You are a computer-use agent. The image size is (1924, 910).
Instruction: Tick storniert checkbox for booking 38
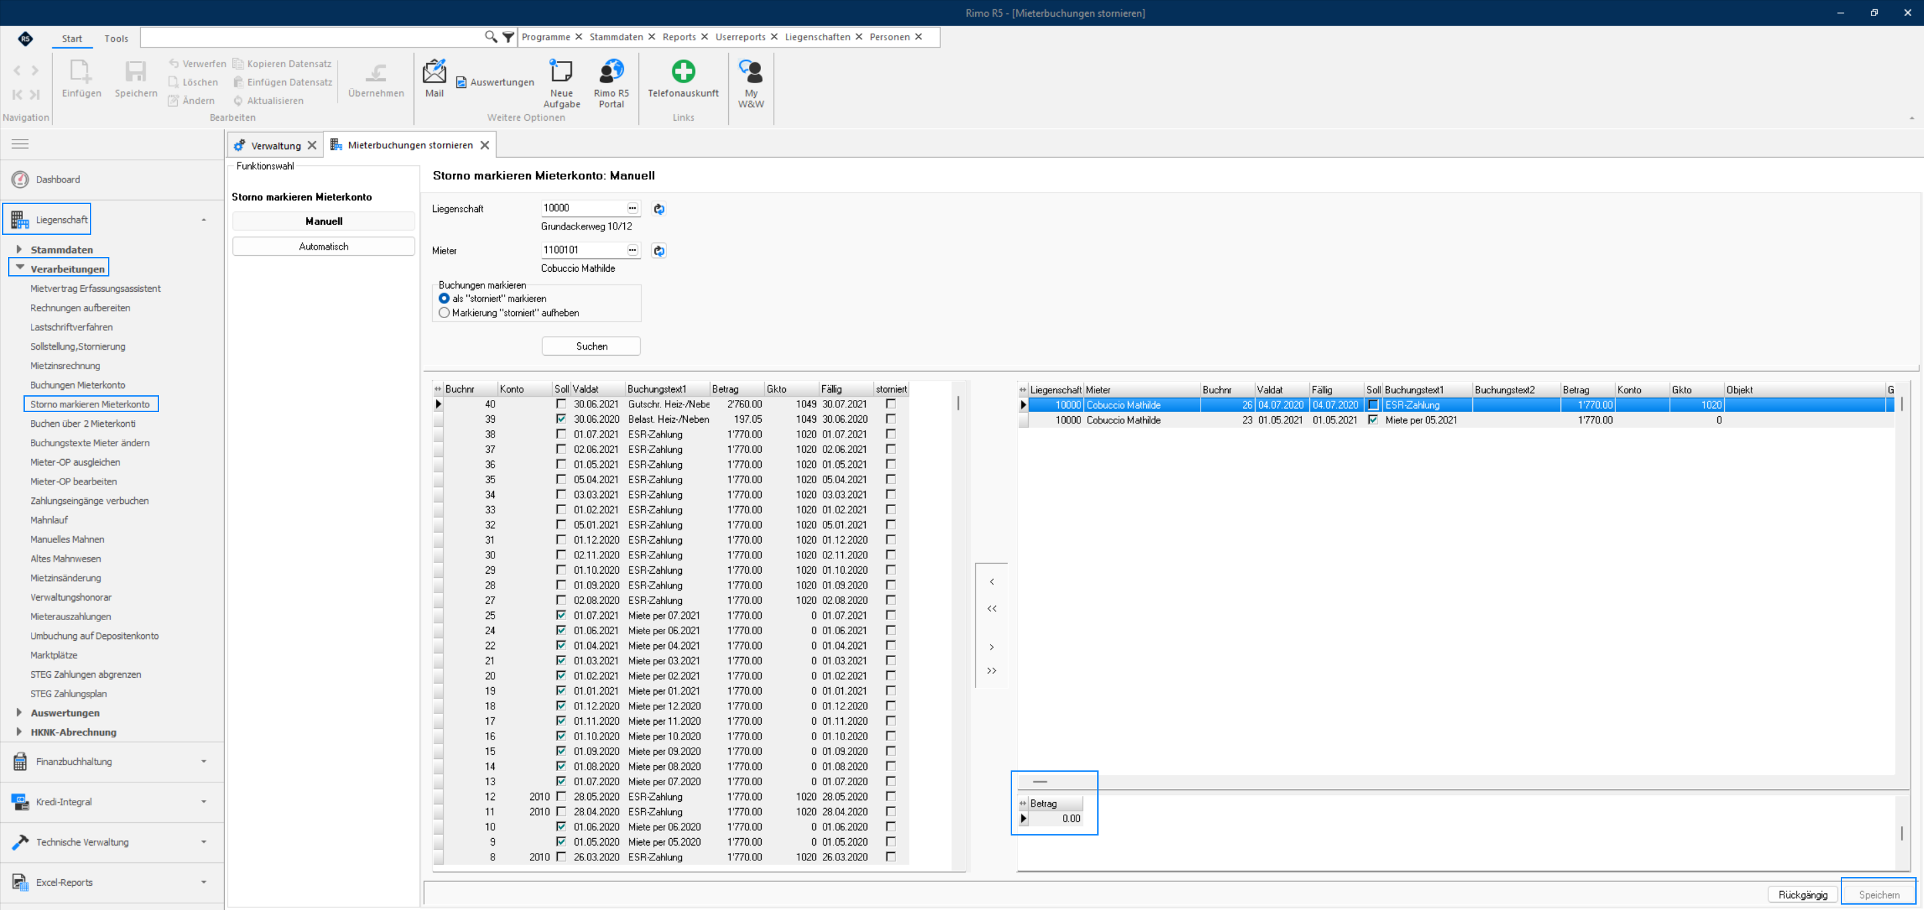coord(891,434)
